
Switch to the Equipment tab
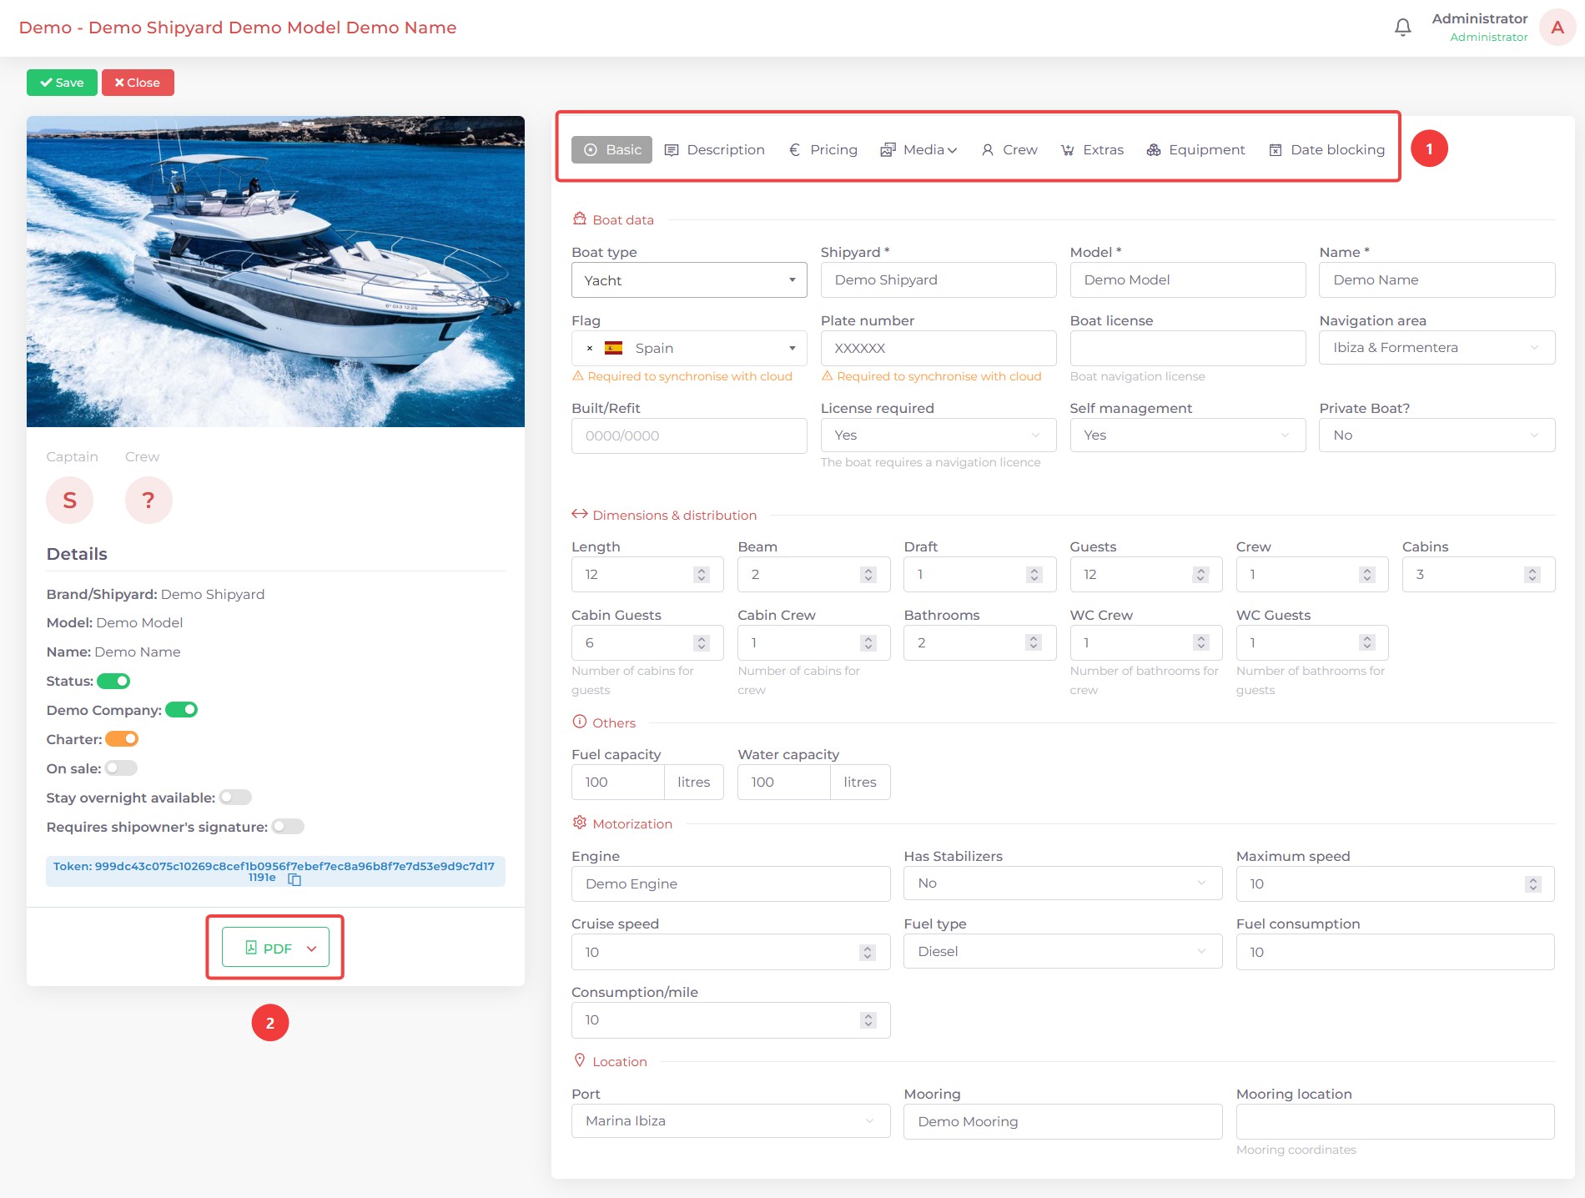tap(1195, 149)
